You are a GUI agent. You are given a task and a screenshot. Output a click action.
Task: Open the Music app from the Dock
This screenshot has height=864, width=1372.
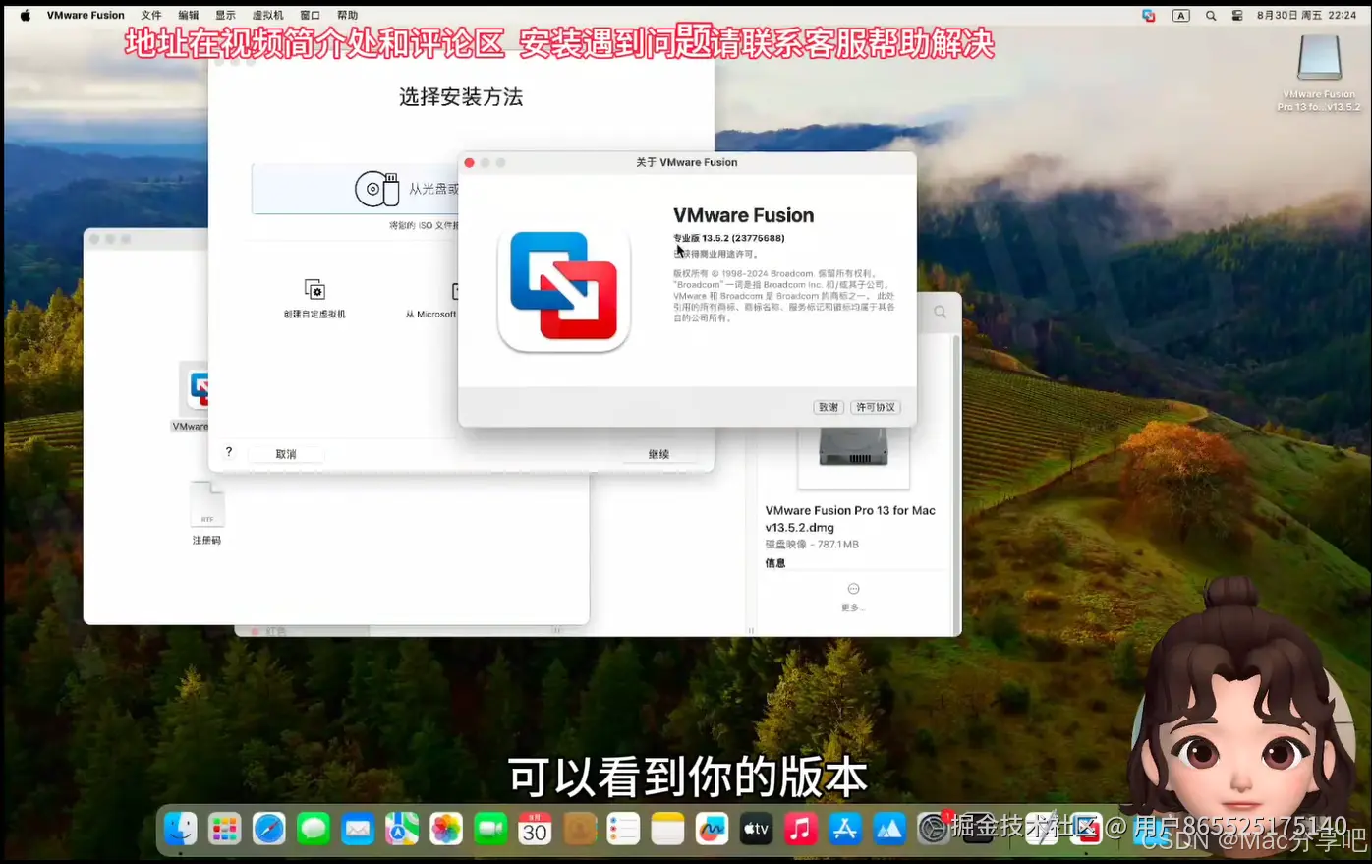click(x=800, y=829)
